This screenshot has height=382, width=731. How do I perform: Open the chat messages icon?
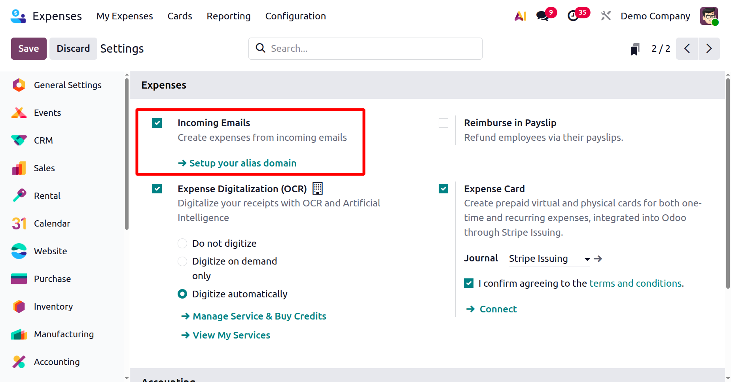pos(542,16)
